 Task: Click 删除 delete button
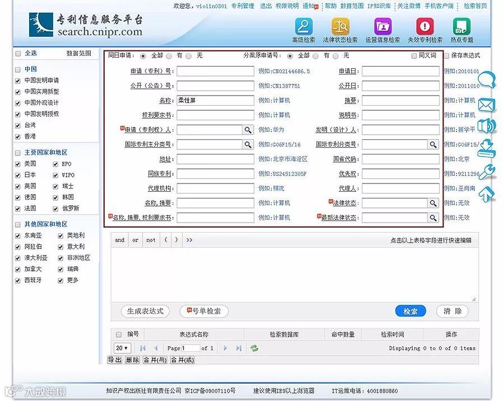click(132, 360)
